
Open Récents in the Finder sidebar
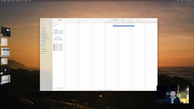(44, 31)
